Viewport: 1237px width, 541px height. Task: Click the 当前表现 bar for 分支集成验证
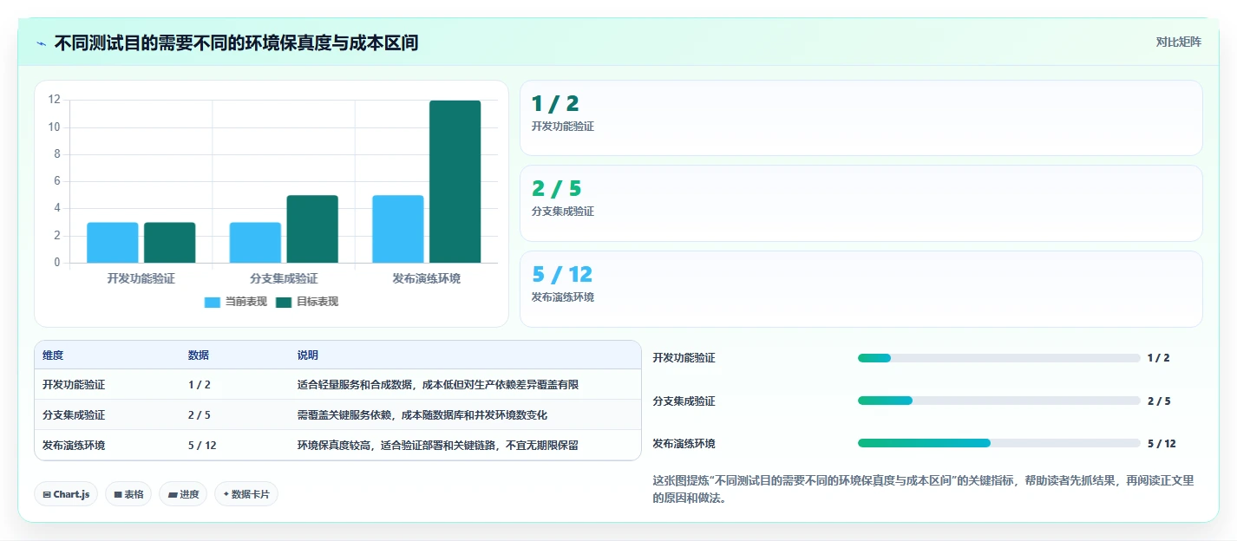click(255, 243)
